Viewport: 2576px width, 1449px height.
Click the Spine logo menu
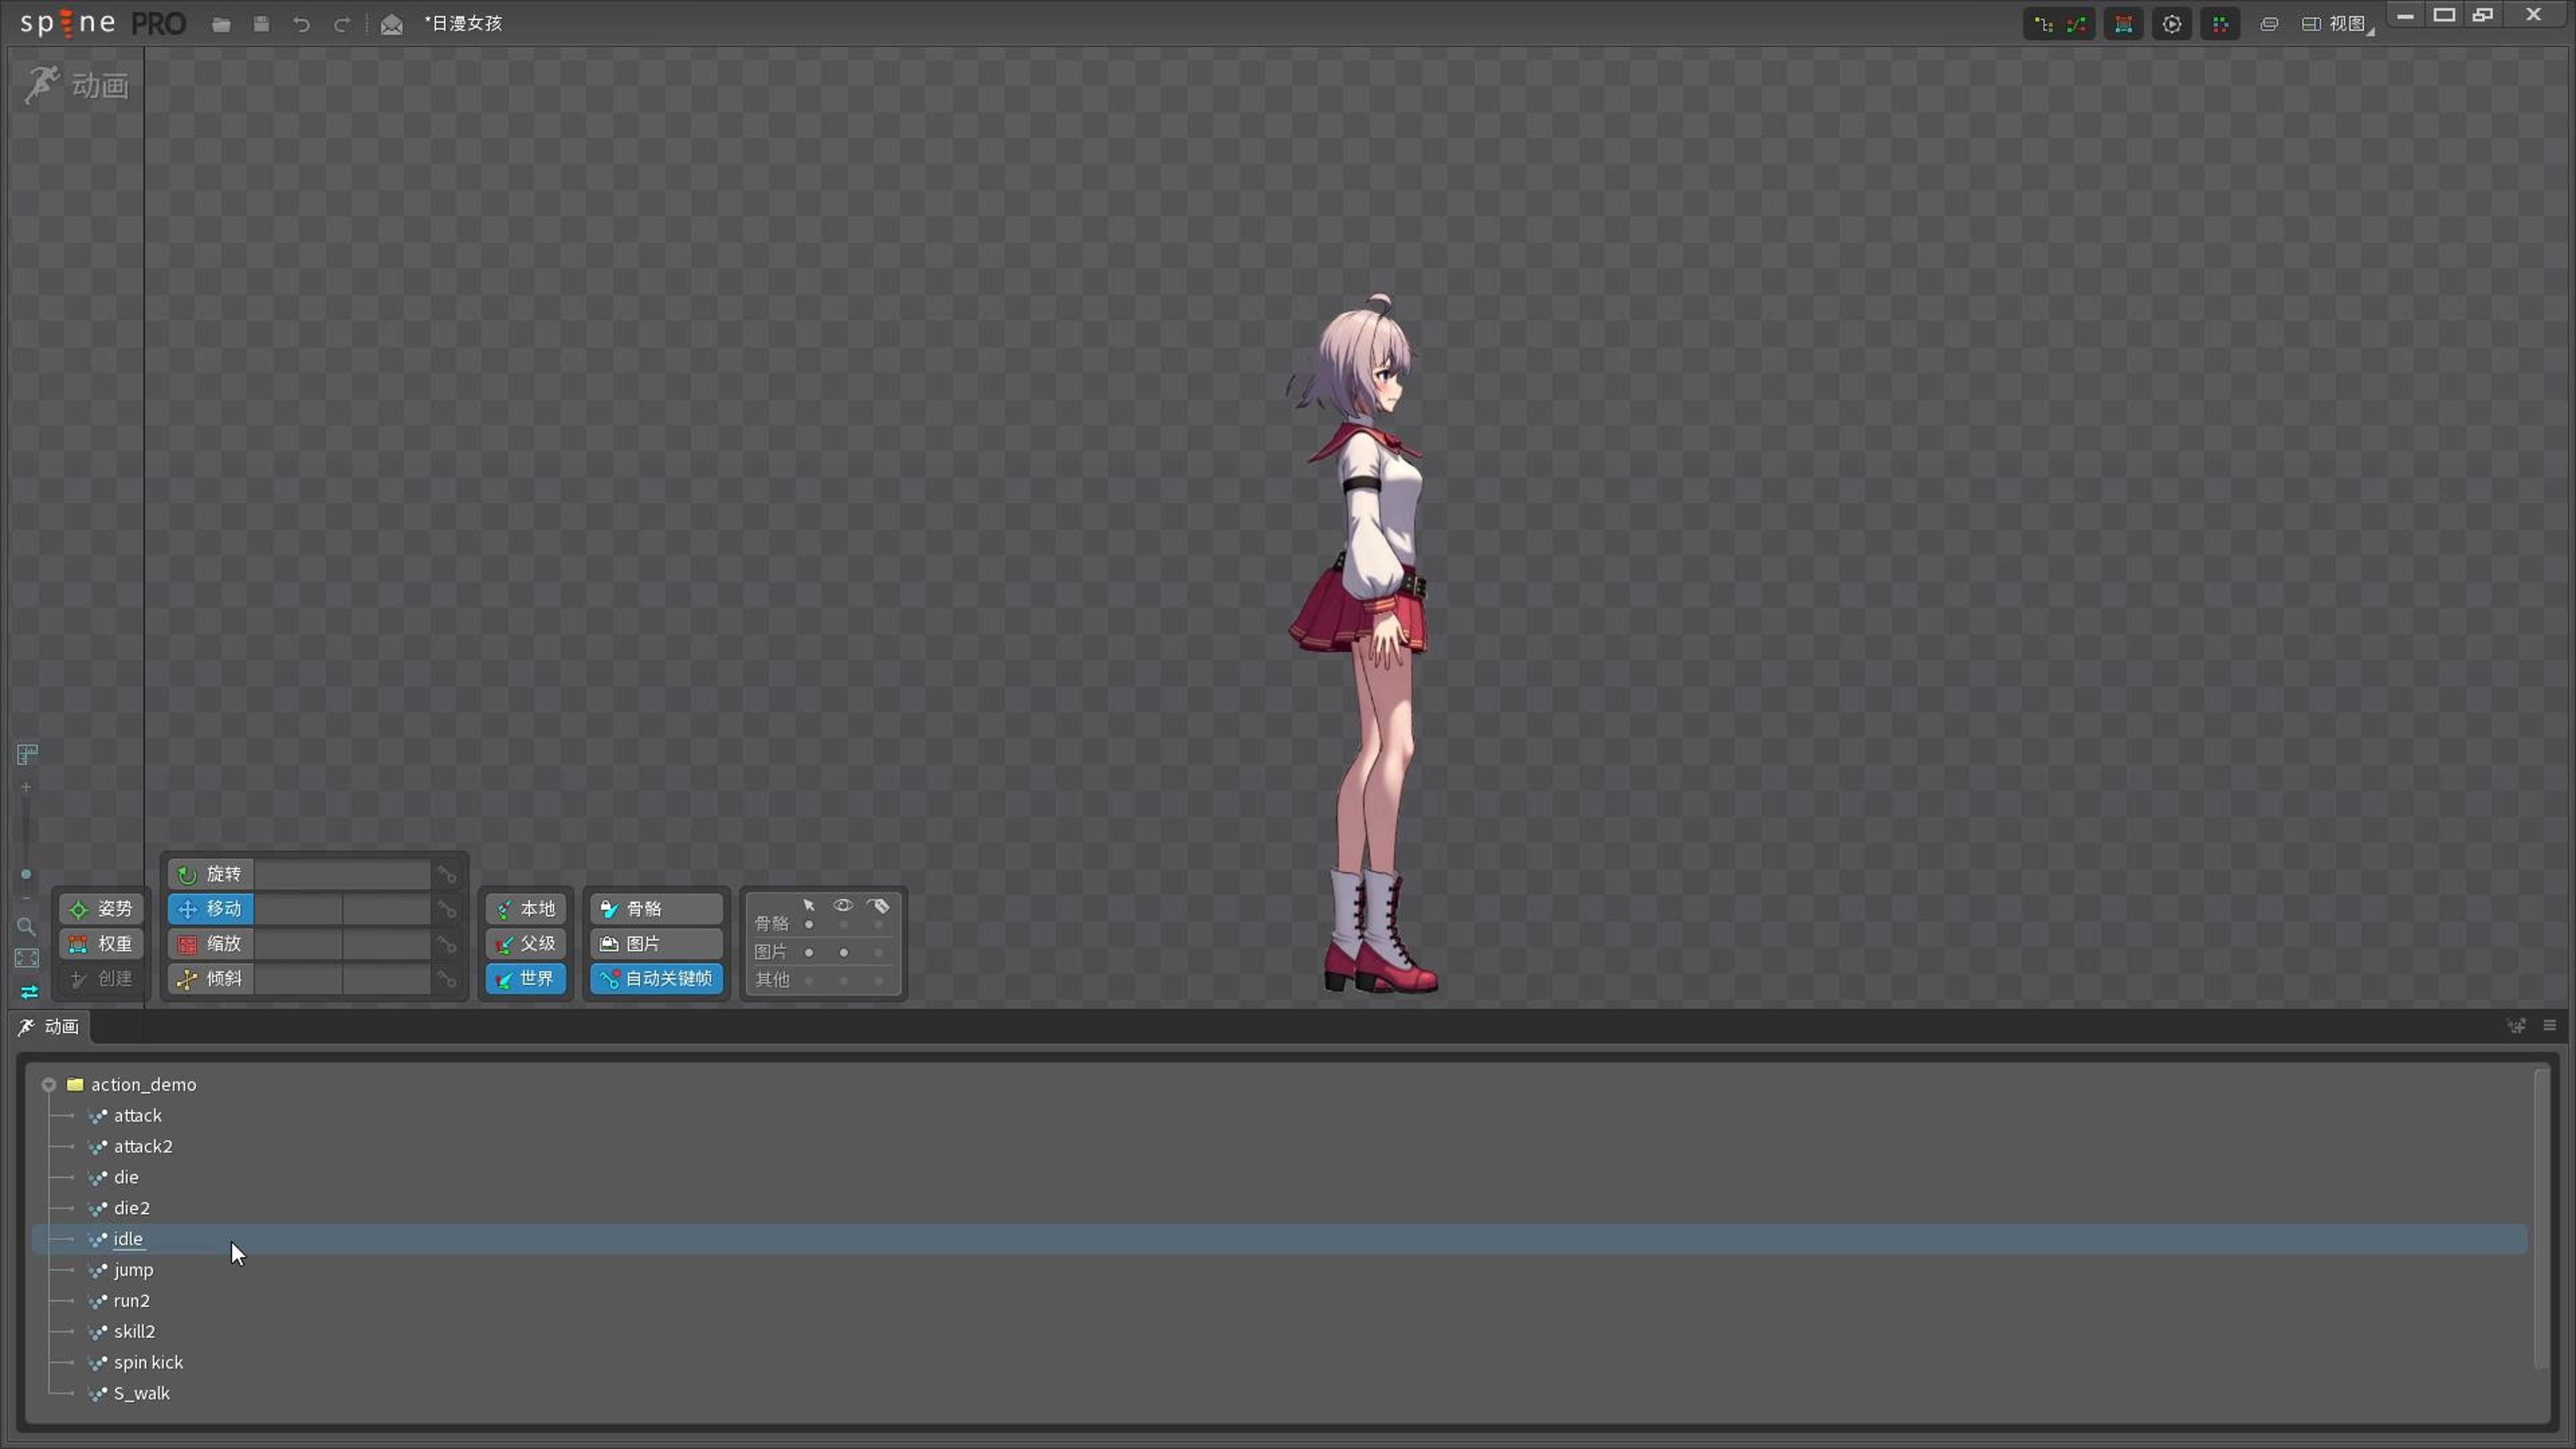103,23
